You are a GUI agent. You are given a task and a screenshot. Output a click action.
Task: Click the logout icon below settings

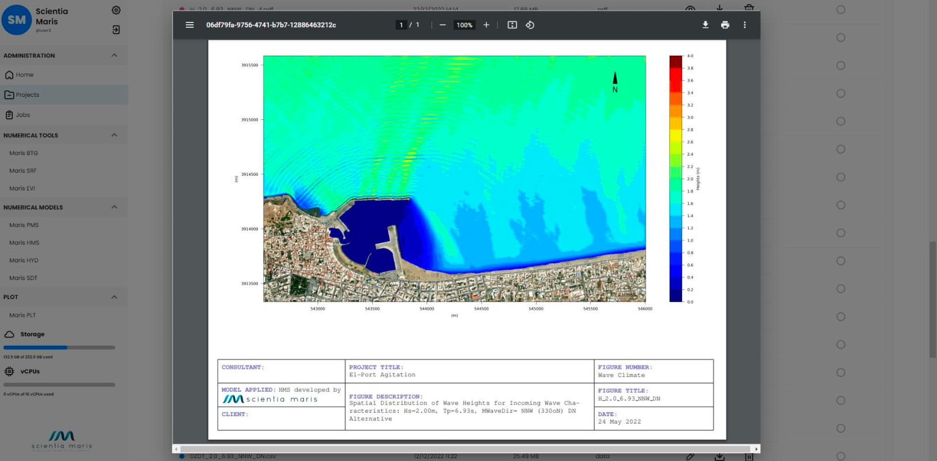point(116,29)
